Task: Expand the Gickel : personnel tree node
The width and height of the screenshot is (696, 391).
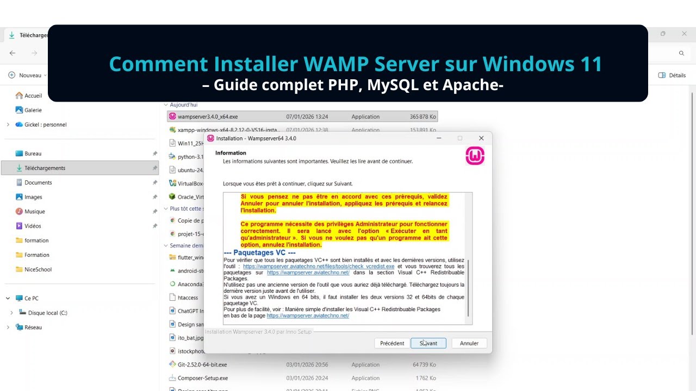Action: tap(8, 124)
